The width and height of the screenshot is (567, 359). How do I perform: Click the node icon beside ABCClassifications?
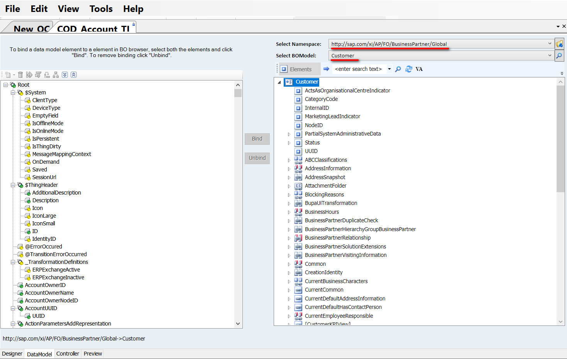click(x=298, y=160)
